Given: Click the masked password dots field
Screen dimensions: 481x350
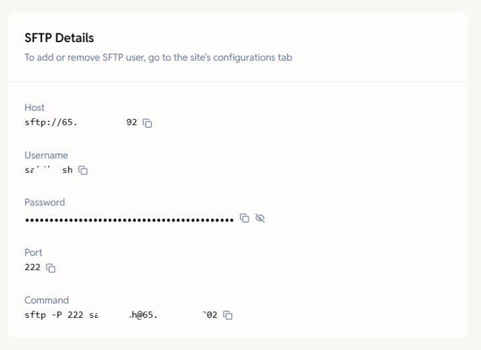Looking at the screenshot, I should point(128,218).
